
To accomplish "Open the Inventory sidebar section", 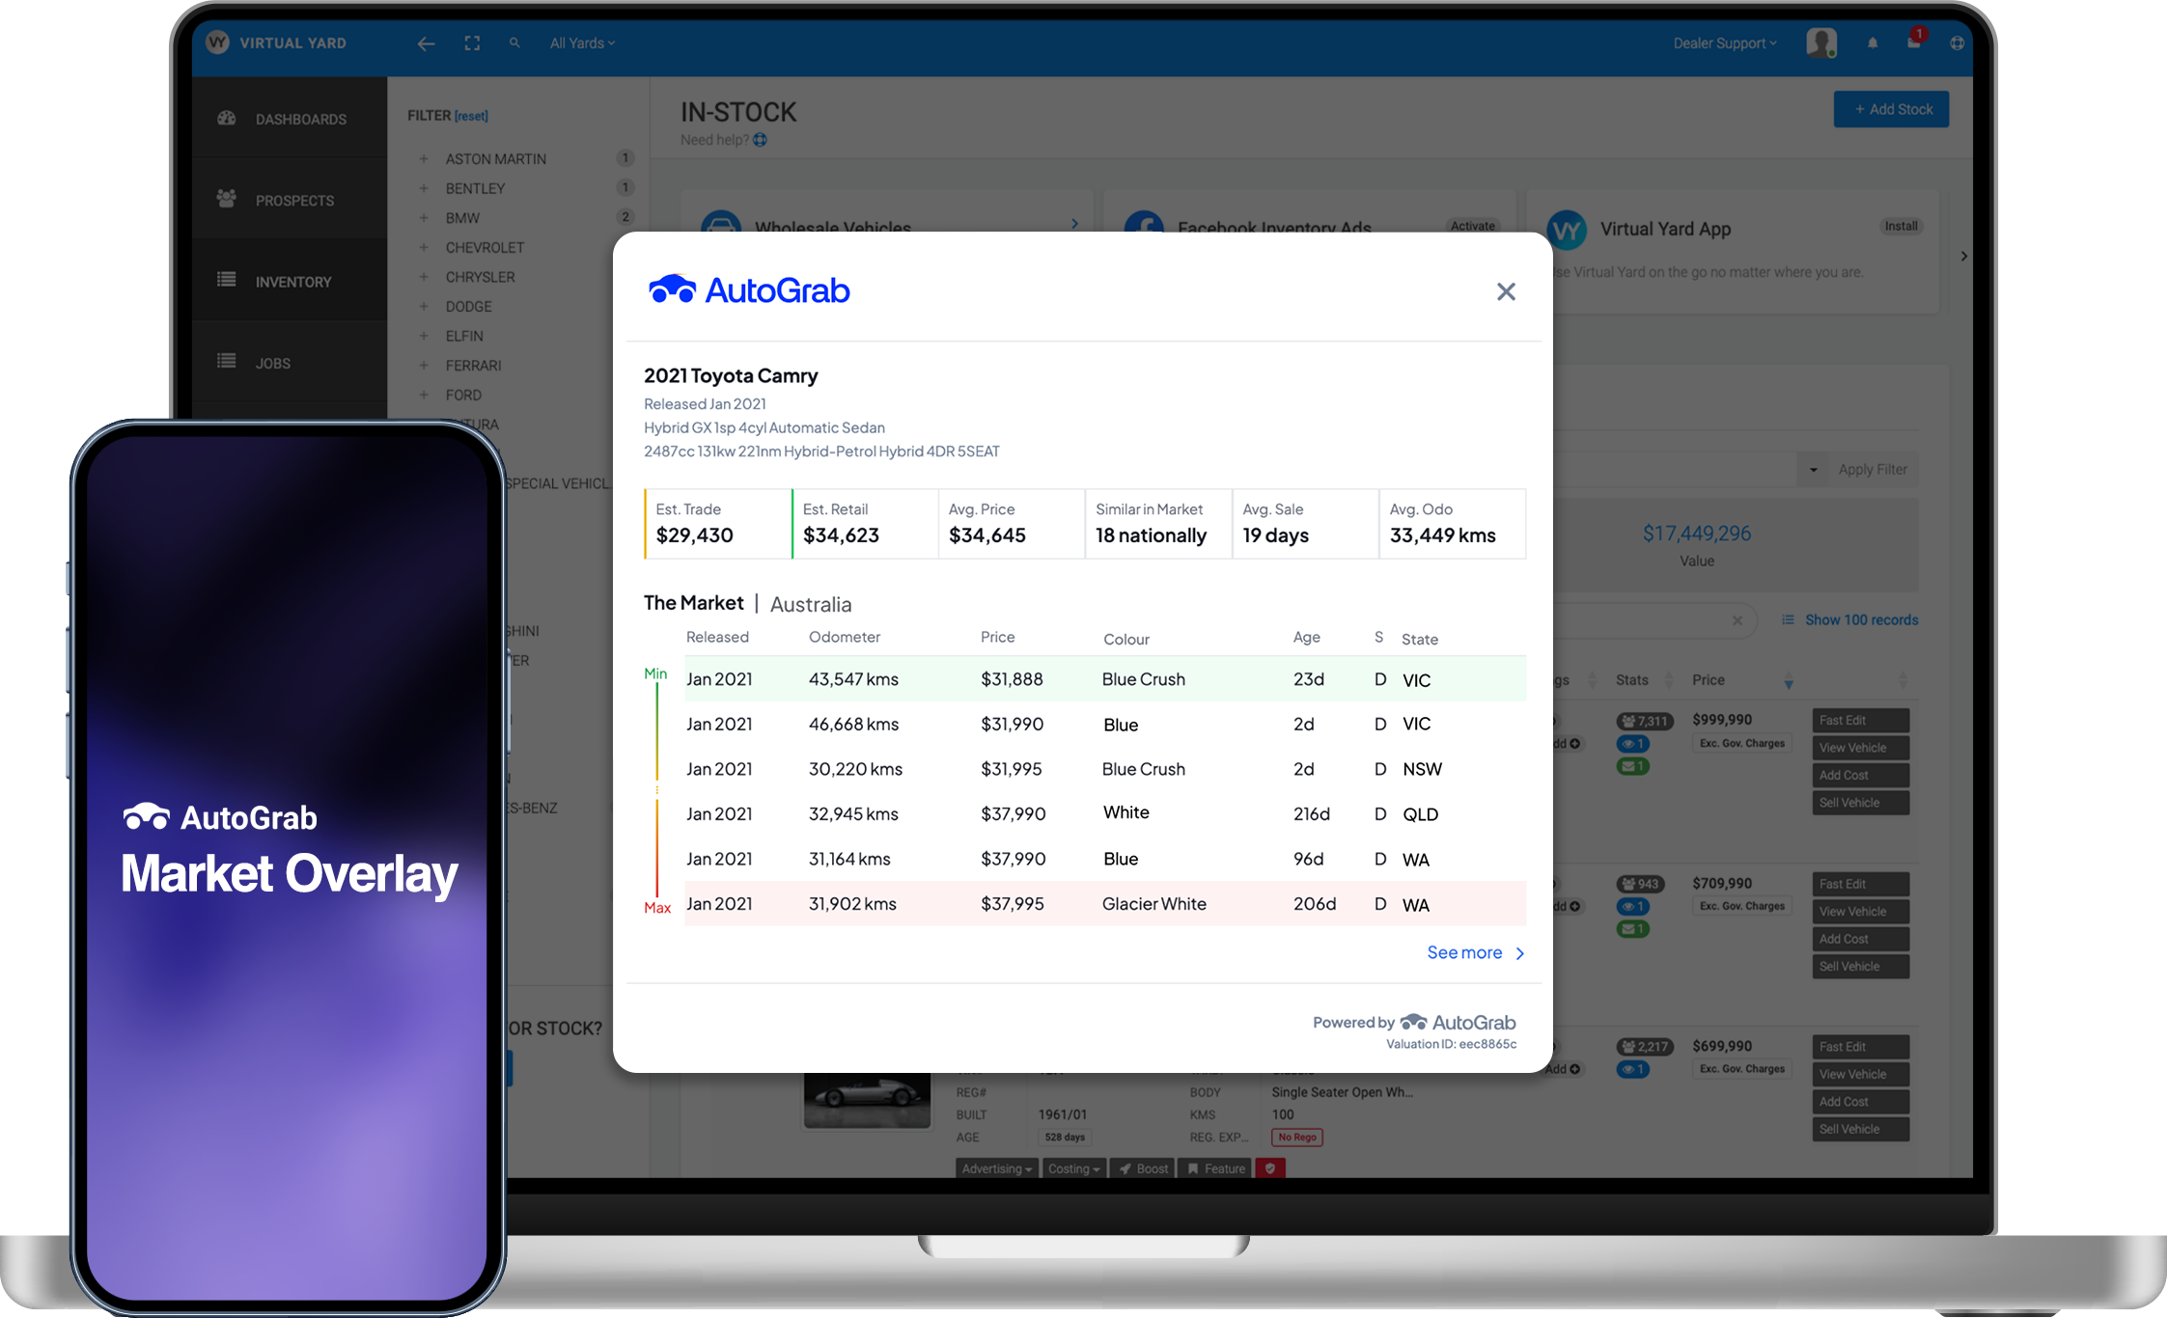I will 292,282.
